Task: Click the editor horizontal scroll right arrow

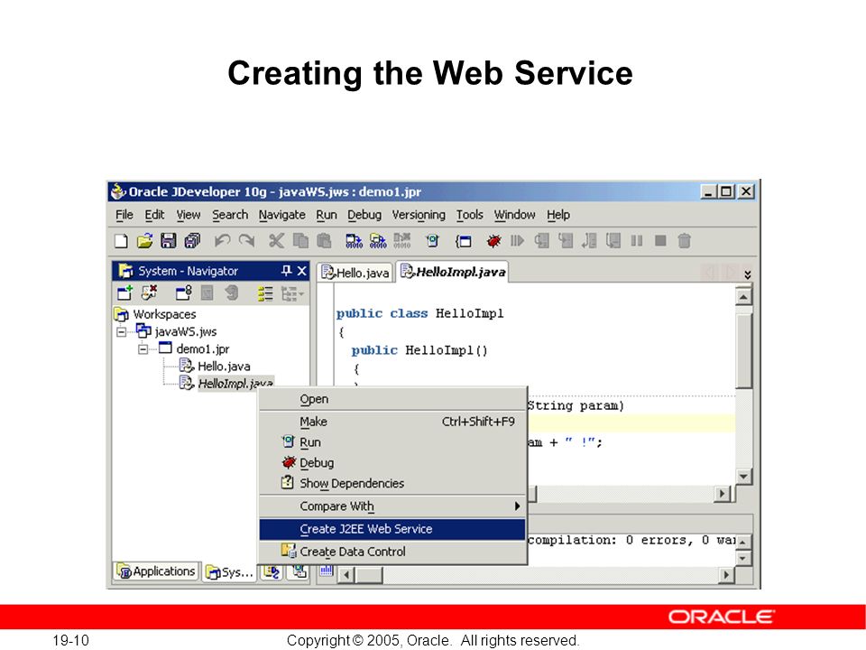Action: point(722,494)
